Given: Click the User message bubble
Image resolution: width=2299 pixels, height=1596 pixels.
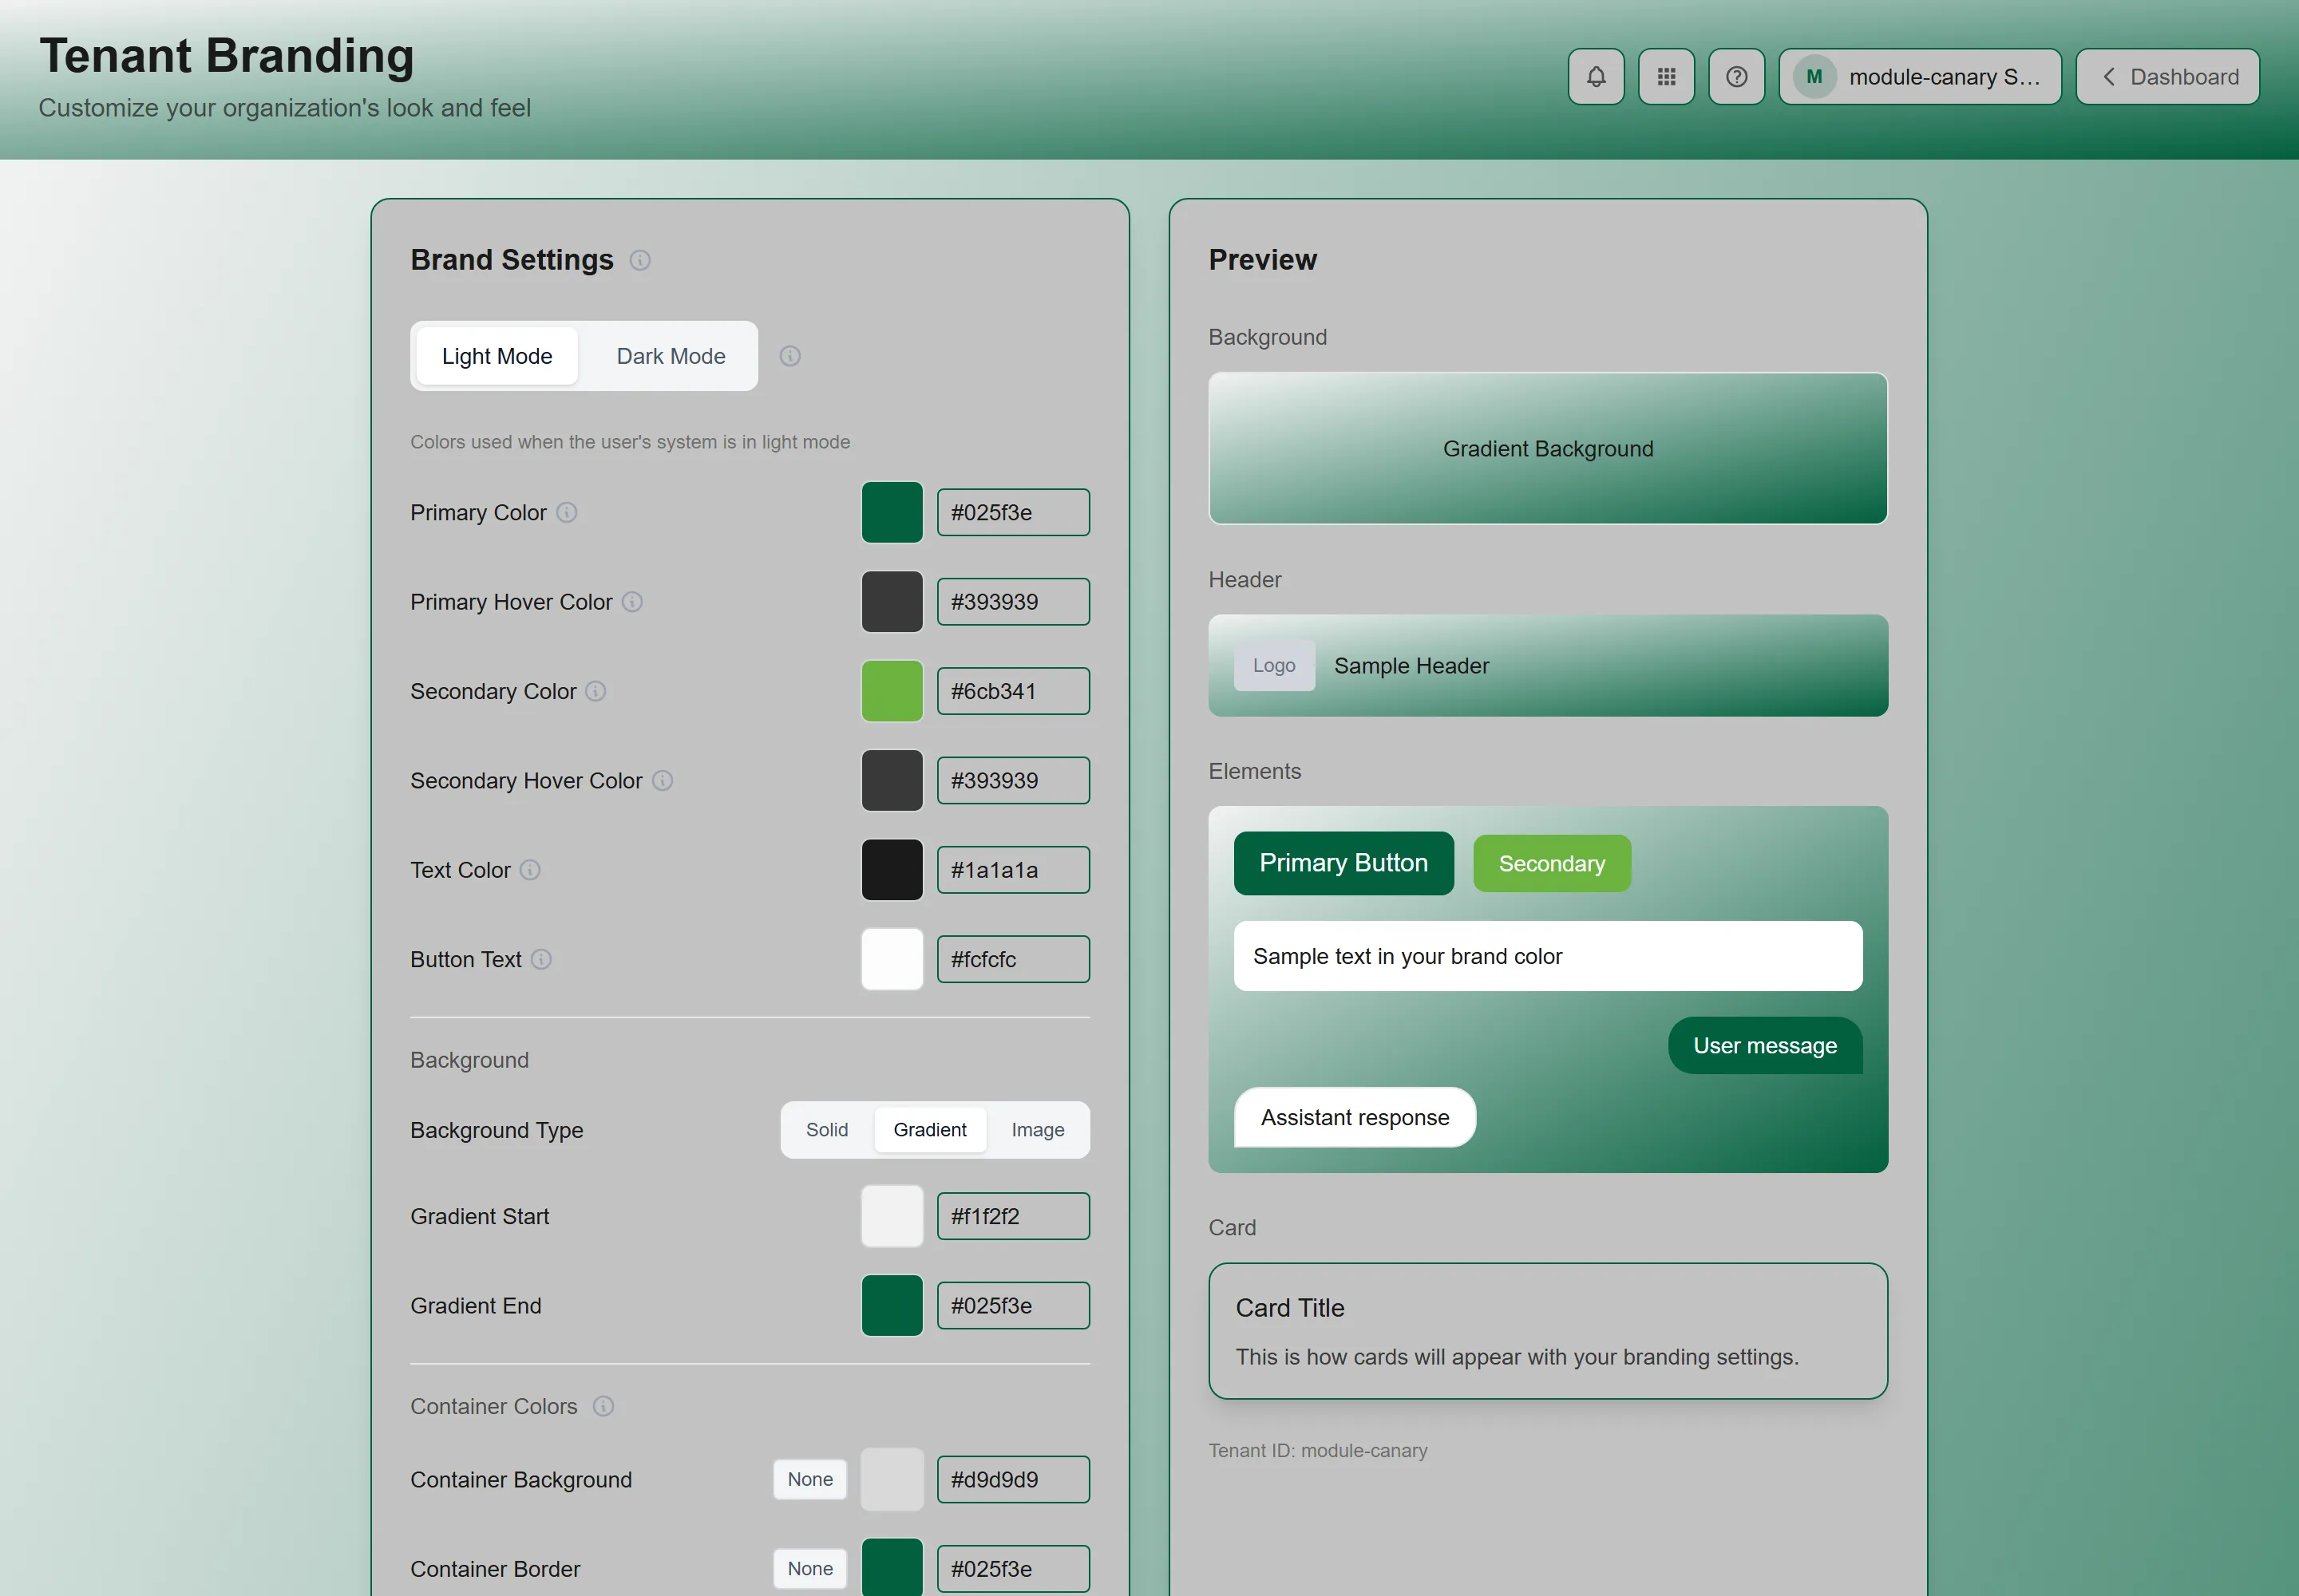Looking at the screenshot, I should (1765, 1046).
